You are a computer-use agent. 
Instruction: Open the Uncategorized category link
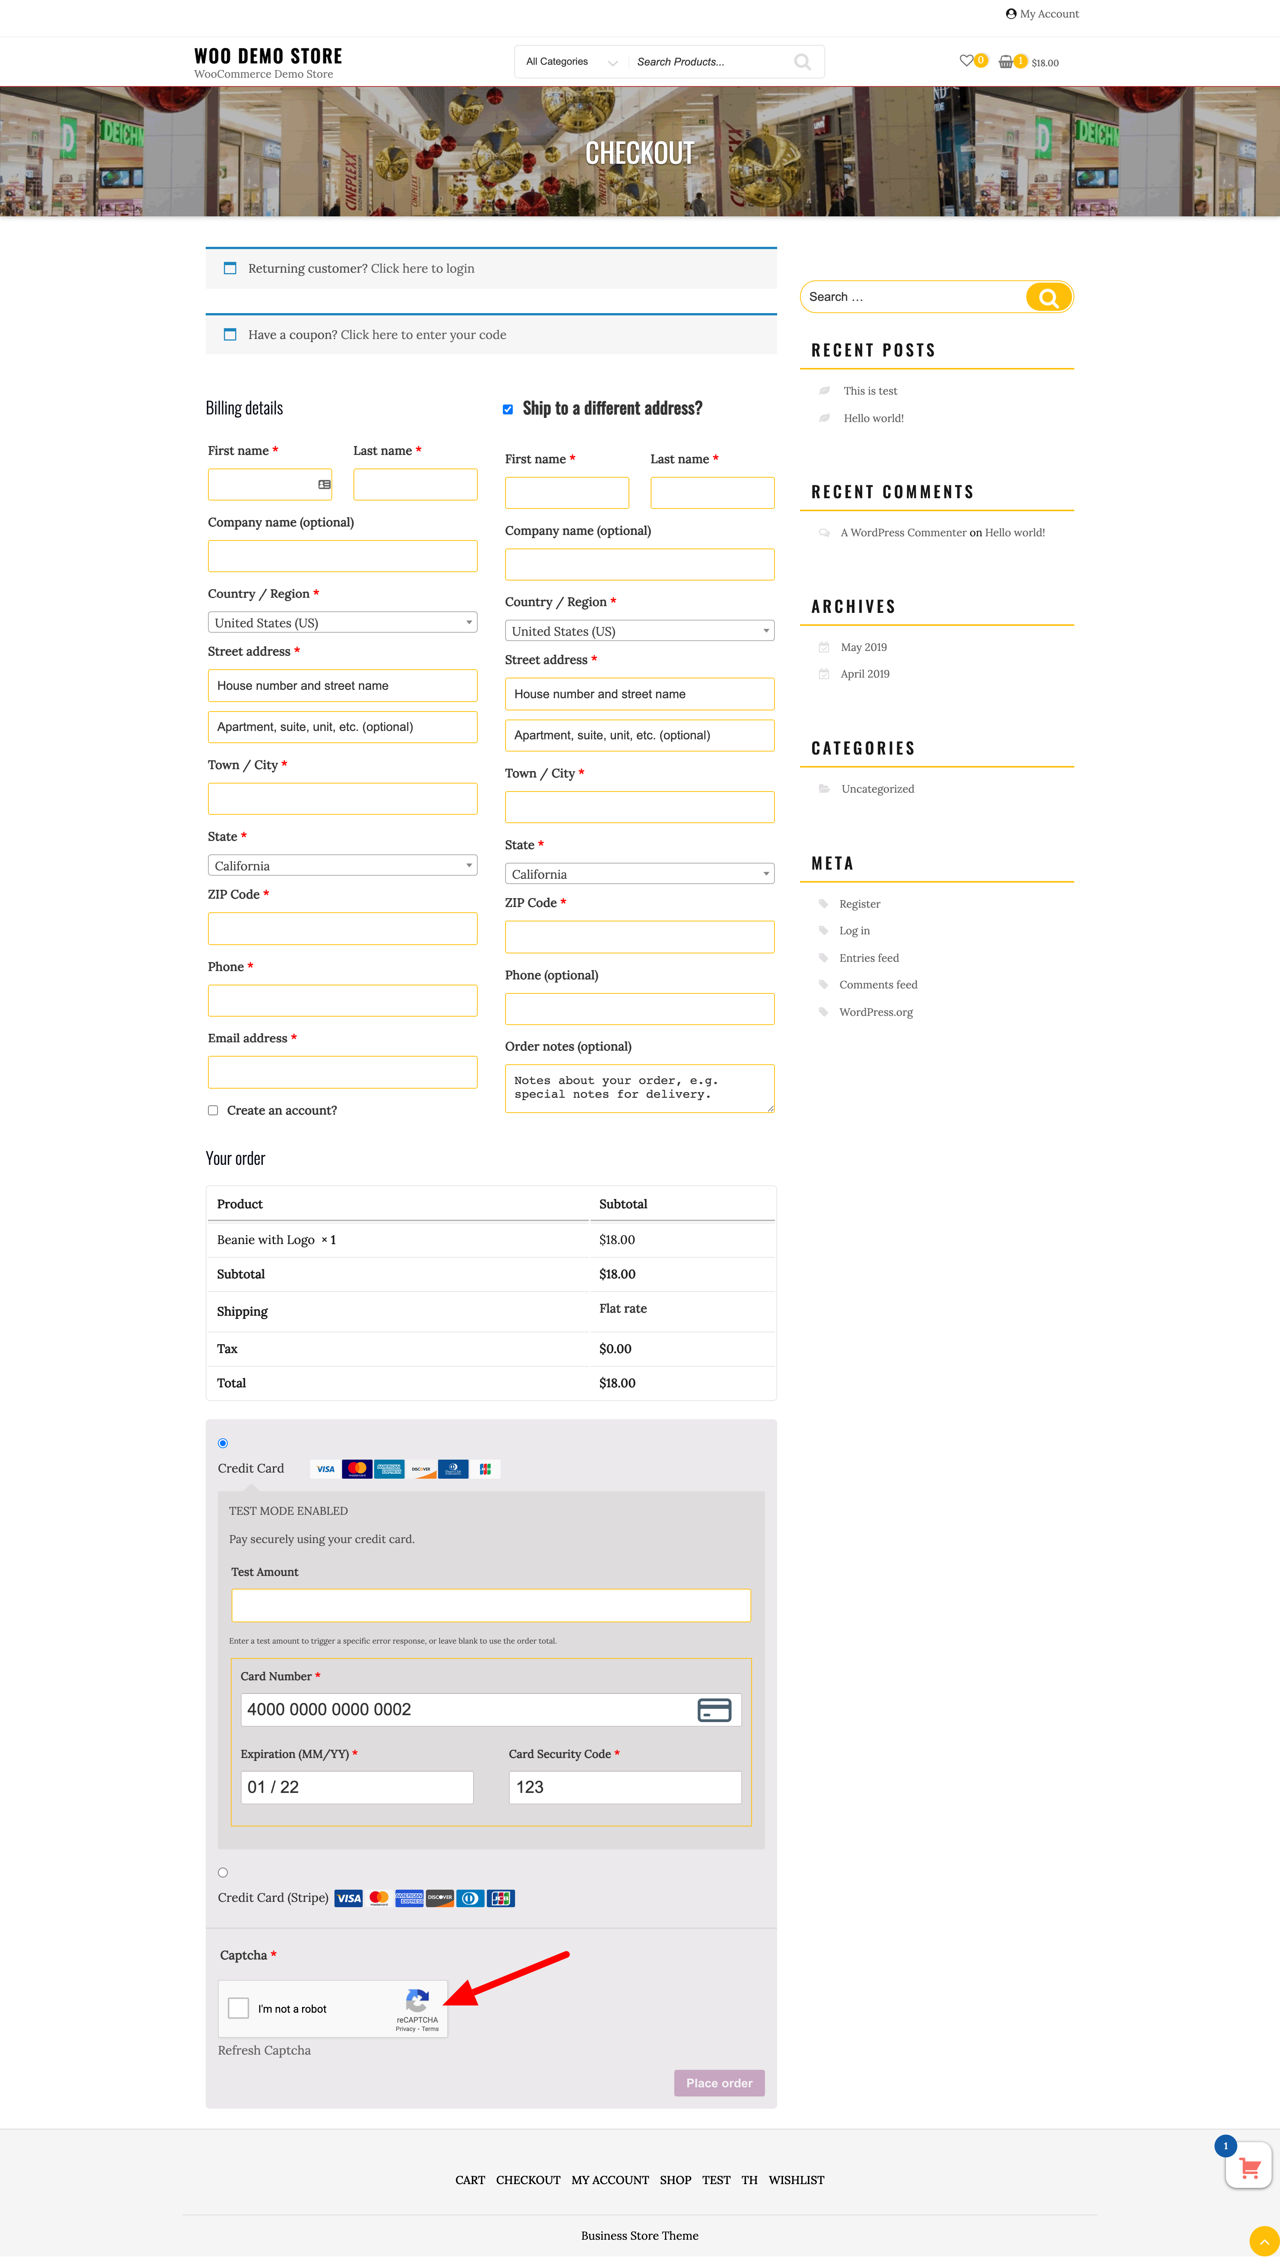pyautogui.click(x=877, y=789)
